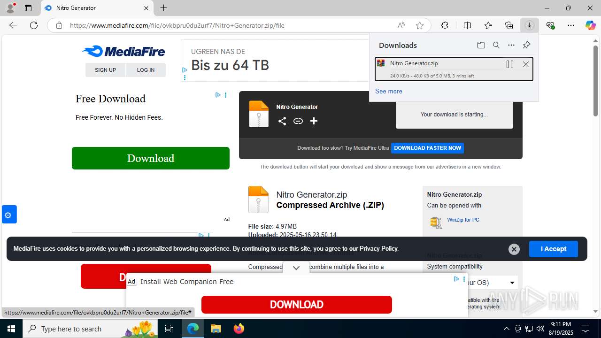The width and height of the screenshot is (601, 338).
Task: Click the green Download ad button
Action: (x=151, y=158)
